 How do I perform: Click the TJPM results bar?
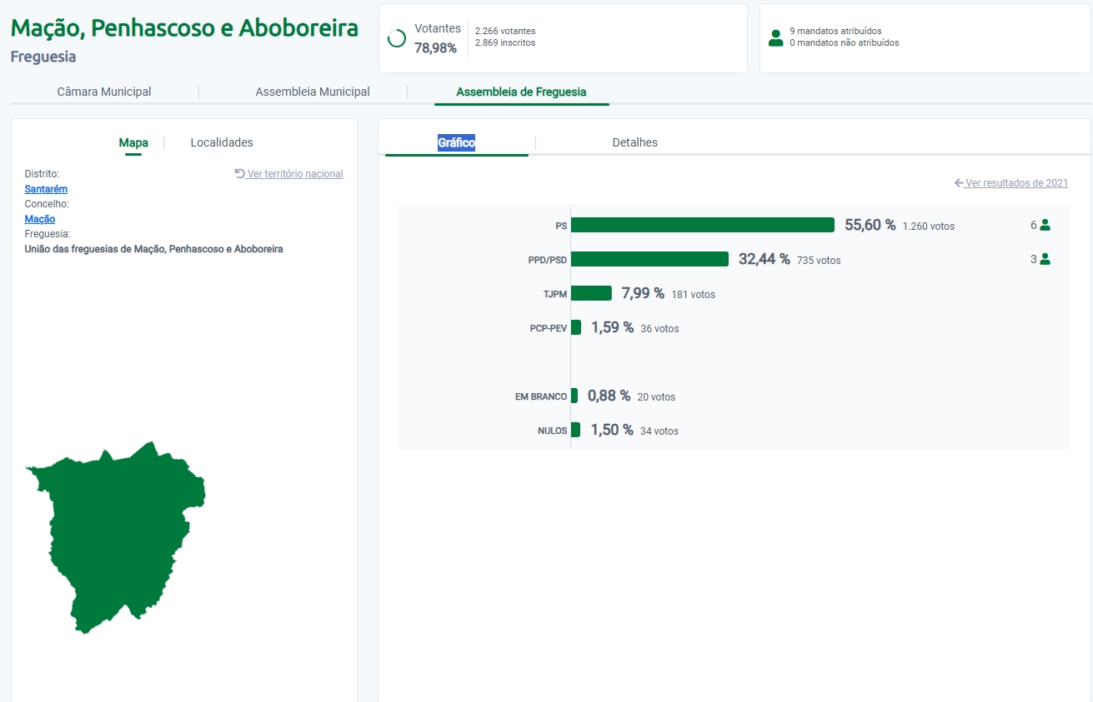(591, 293)
